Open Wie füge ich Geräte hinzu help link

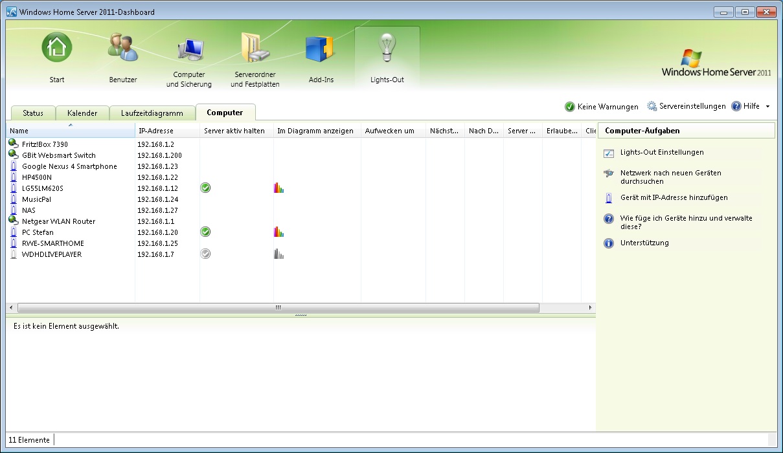687,223
